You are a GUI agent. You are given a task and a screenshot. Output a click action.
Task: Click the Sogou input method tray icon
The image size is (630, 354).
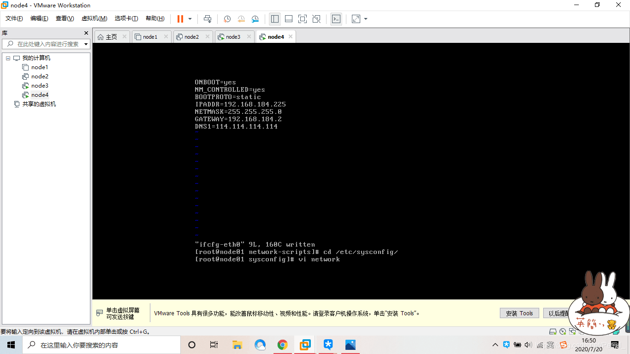[x=563, y=345]
